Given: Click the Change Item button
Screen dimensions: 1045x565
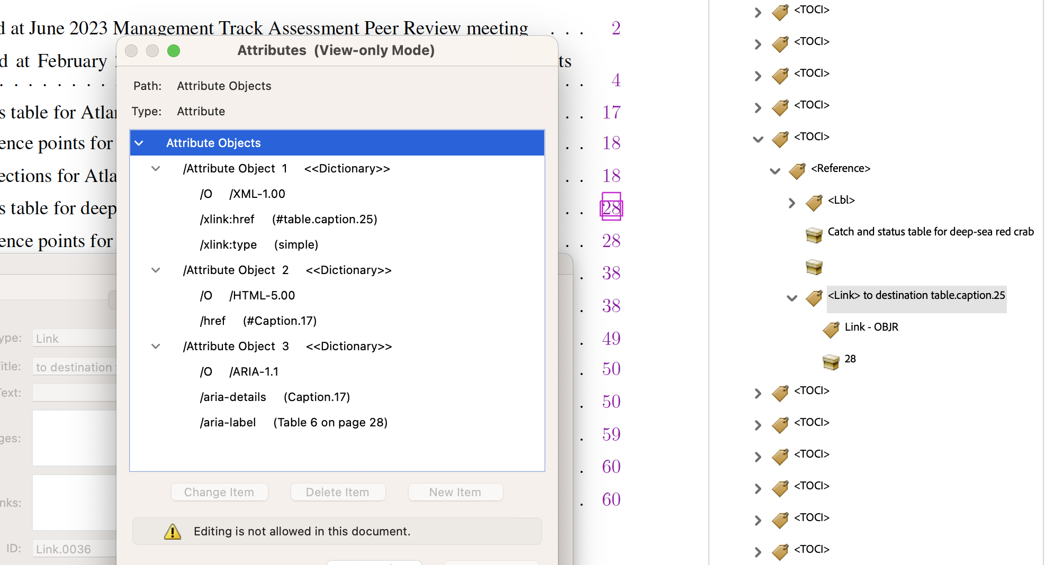Looking at the screenshot, I should pos(219,492).
